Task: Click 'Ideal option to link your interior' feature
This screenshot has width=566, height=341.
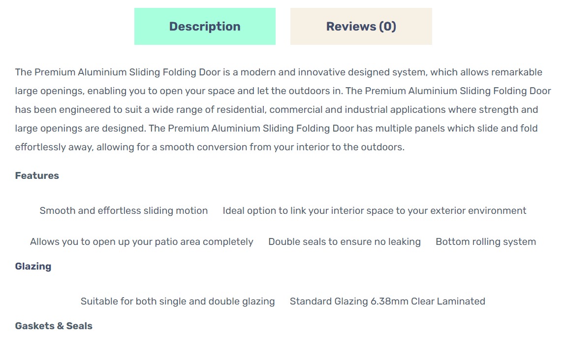Action: click(x=375, y=210)
